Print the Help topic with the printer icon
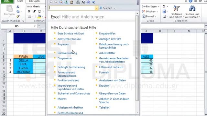Screen dimensions: 207x116 tap(78, 2)
